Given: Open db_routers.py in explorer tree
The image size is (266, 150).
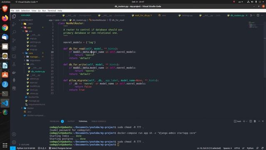Looking at the screenshot, I should pyautogui.click(x=38, y=71).
